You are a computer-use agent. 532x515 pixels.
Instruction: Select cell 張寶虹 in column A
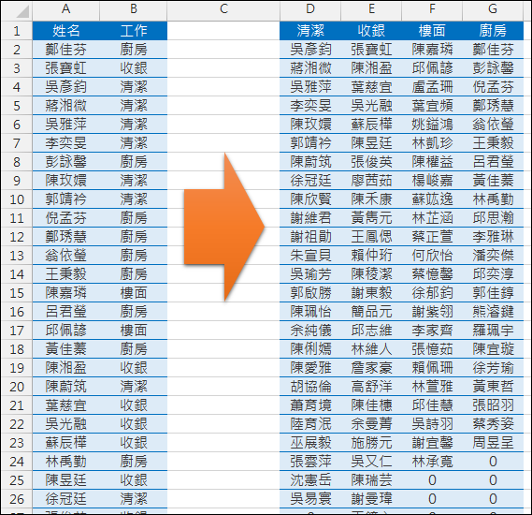point(66,68)
